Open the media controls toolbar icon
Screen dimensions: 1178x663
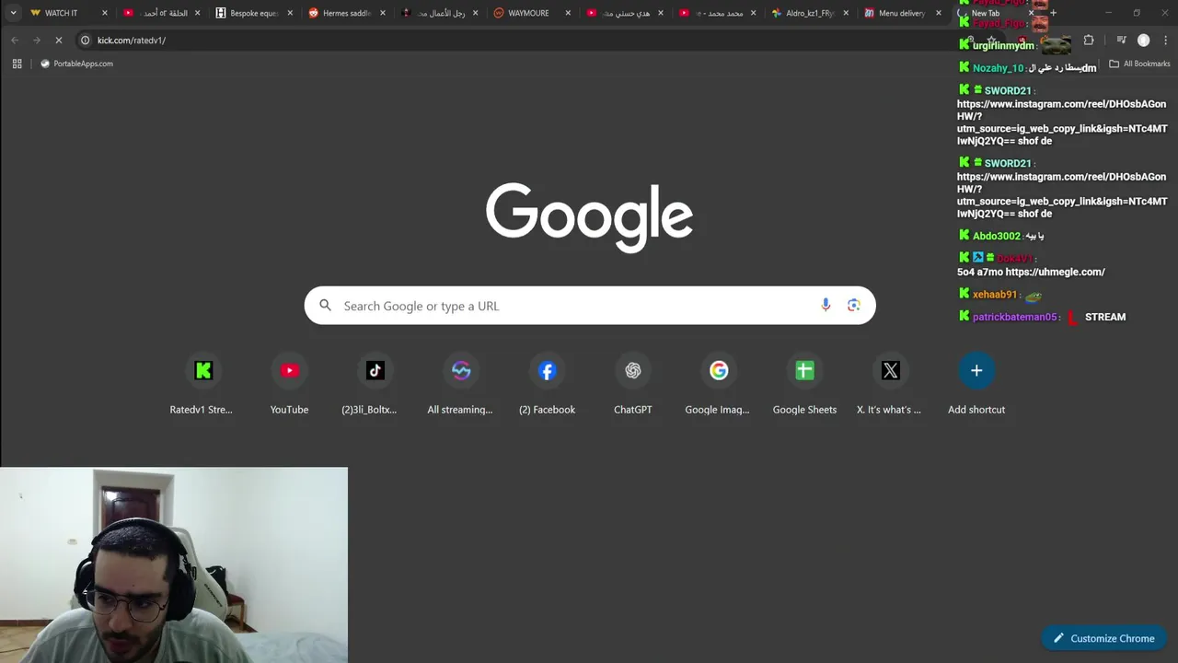1121,41
